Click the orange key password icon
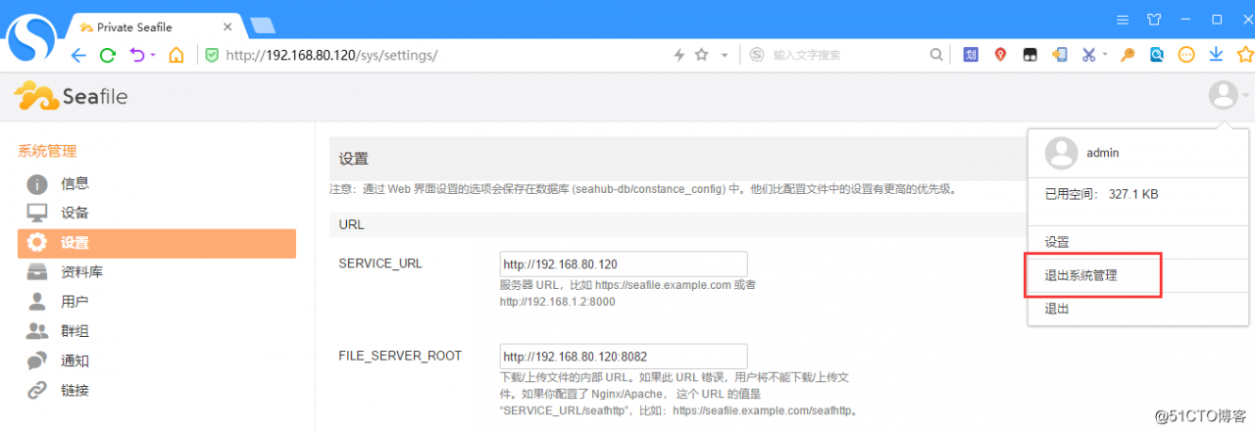 tap(1128, 55)
